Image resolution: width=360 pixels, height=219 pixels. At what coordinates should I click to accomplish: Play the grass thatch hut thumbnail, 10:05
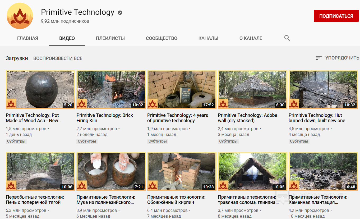[252, 172]
